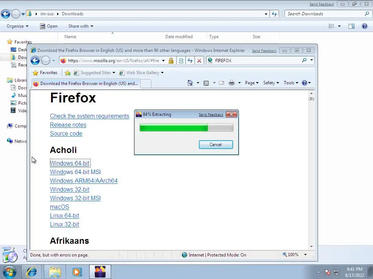Click network icon in system tray
Image resolution: width=373 pixels, height=279 pixels.
click(x=336, y=272)
